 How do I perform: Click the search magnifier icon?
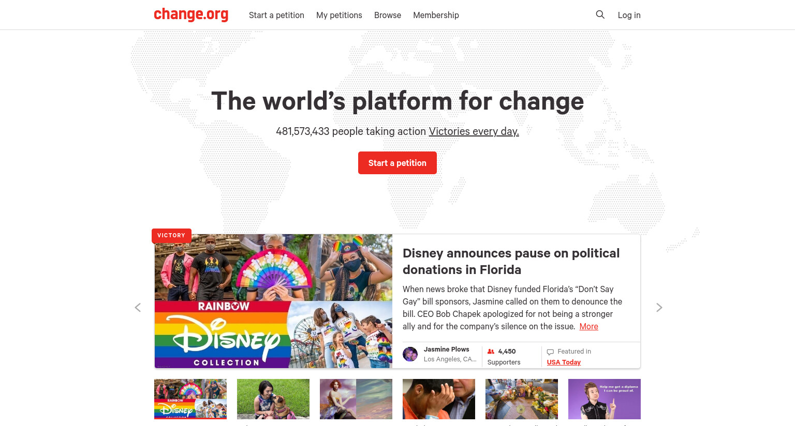[x=600, y=14]
